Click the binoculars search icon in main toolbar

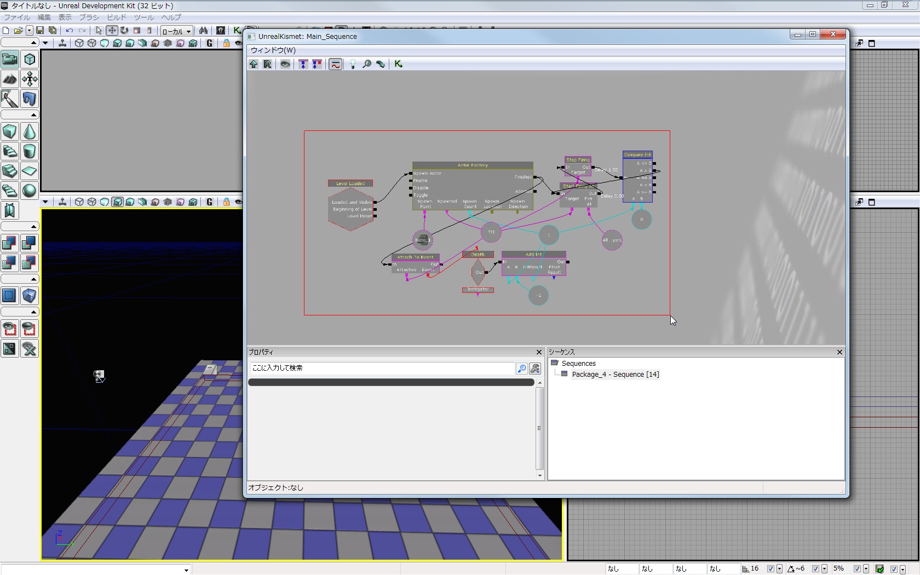point(203,31)
